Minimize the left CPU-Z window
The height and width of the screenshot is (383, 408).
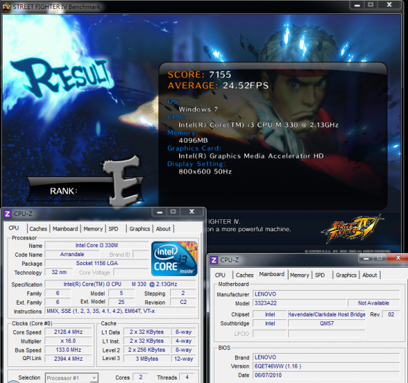click(x=160, y=212)
